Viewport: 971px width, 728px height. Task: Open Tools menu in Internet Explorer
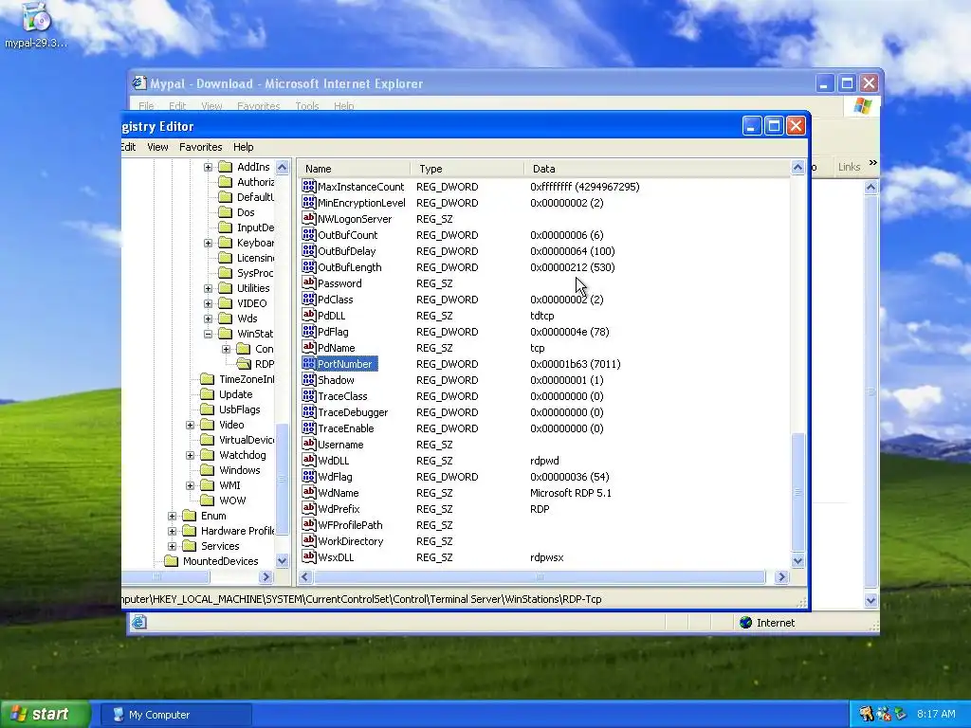click(307, 106)
